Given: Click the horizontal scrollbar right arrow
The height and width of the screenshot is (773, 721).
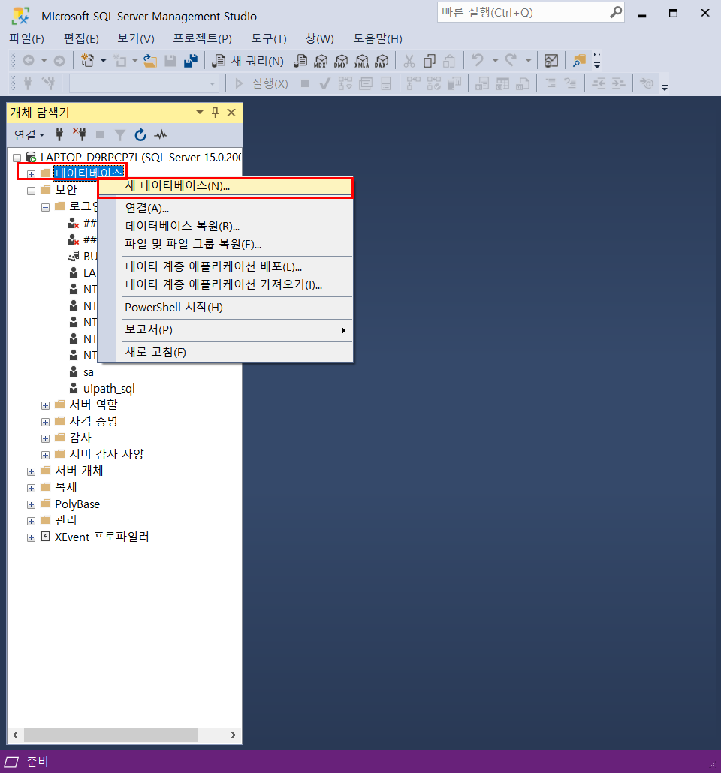Looking at the screenshot, I should [233, 735].
